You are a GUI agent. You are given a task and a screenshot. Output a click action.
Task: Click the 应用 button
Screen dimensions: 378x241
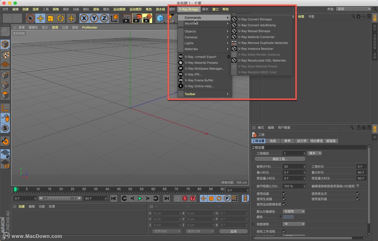tap(233, 231)
